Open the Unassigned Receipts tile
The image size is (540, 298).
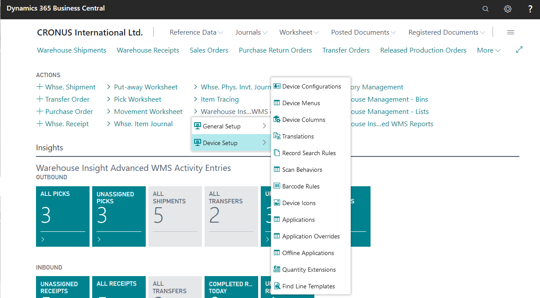click(63, 287)
